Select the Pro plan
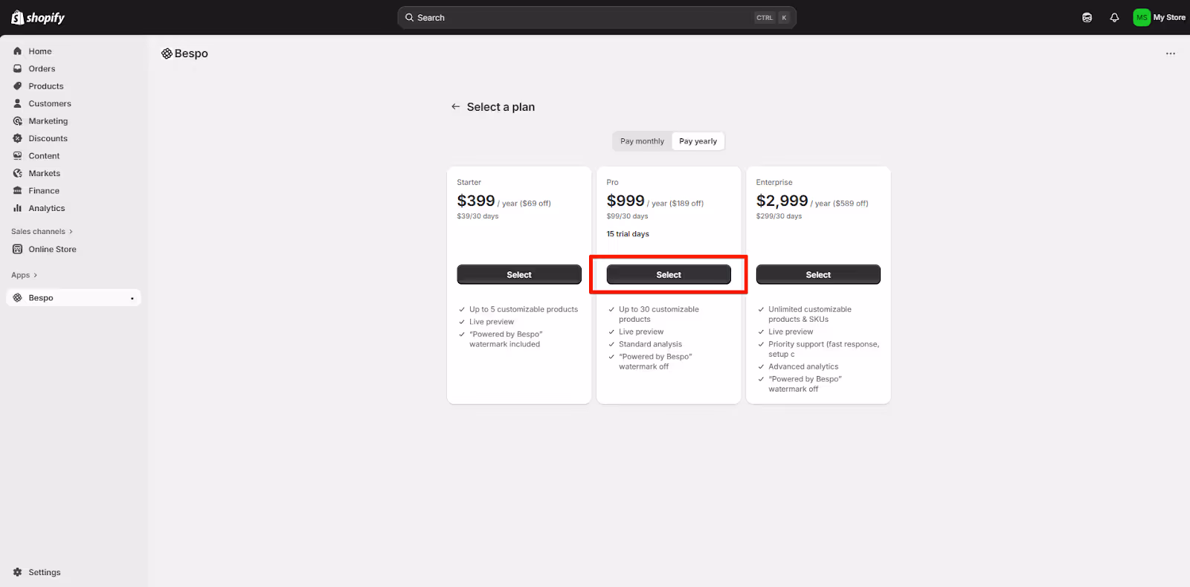Image resolution: width=1190 pixels, height=587 pixels. click(x=669, y=275)
